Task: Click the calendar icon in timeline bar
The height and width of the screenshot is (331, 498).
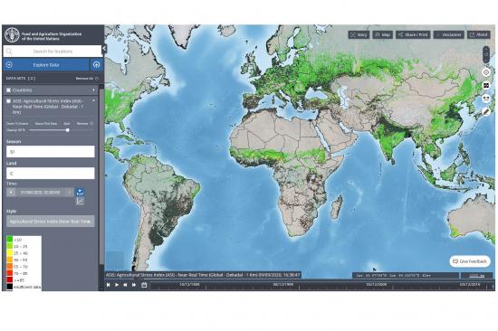Action: pos(144,285)
